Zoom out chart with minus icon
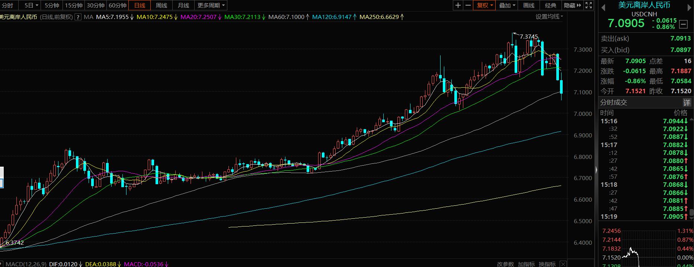Screen dimensions: 694x267 468,5
